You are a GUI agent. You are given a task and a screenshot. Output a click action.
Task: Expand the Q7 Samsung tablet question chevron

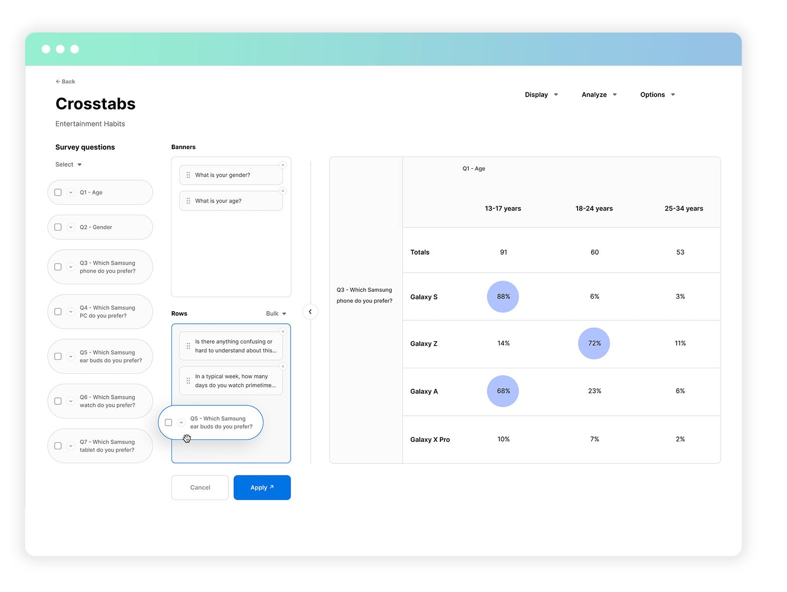71,446
